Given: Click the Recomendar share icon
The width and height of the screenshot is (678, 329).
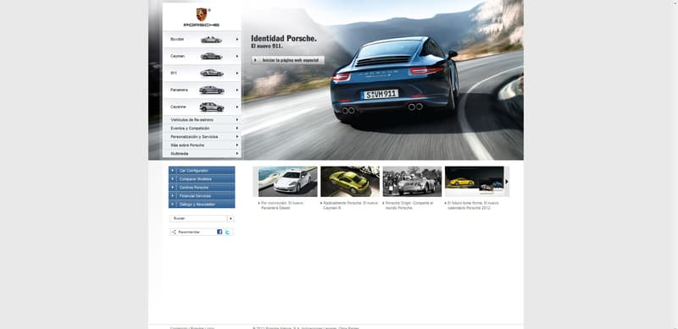Looking at the screenshot, I should pos(174,233).
